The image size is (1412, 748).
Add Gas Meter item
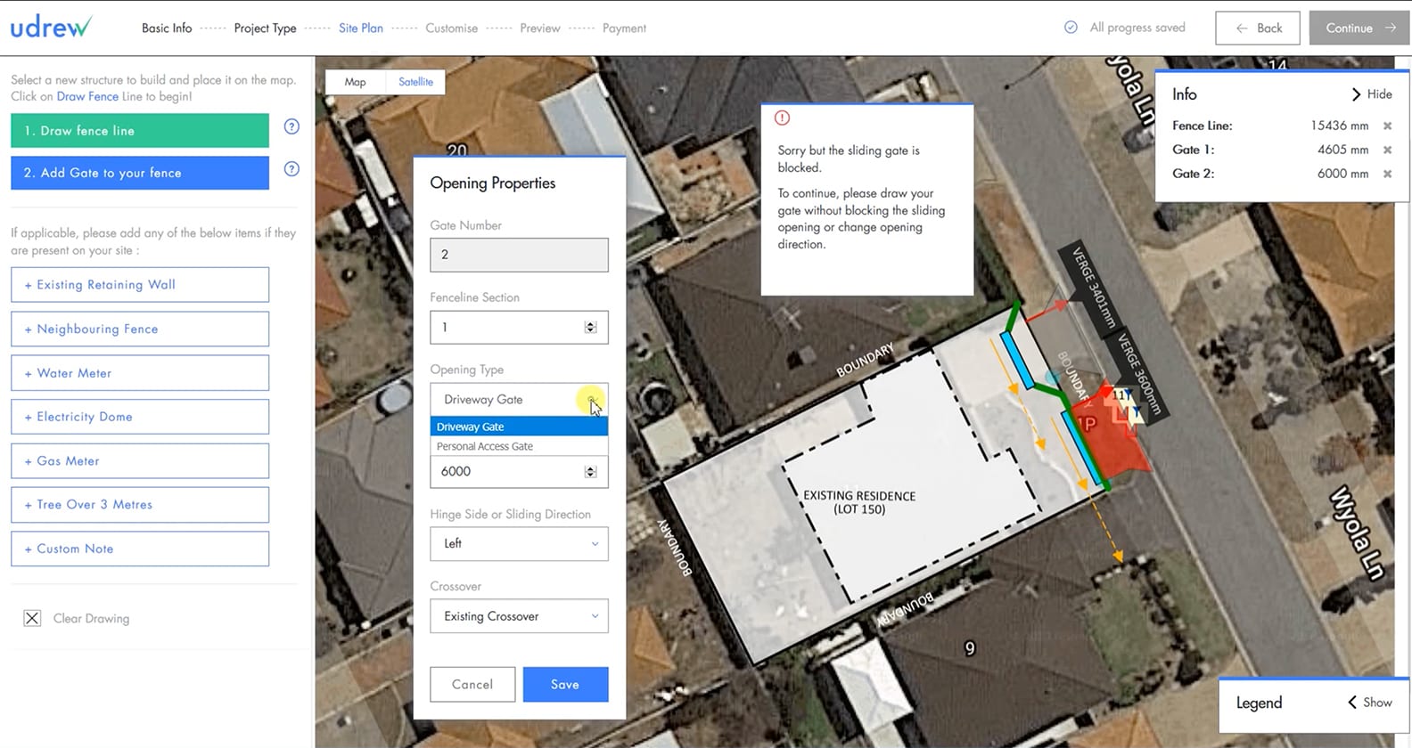140,460
